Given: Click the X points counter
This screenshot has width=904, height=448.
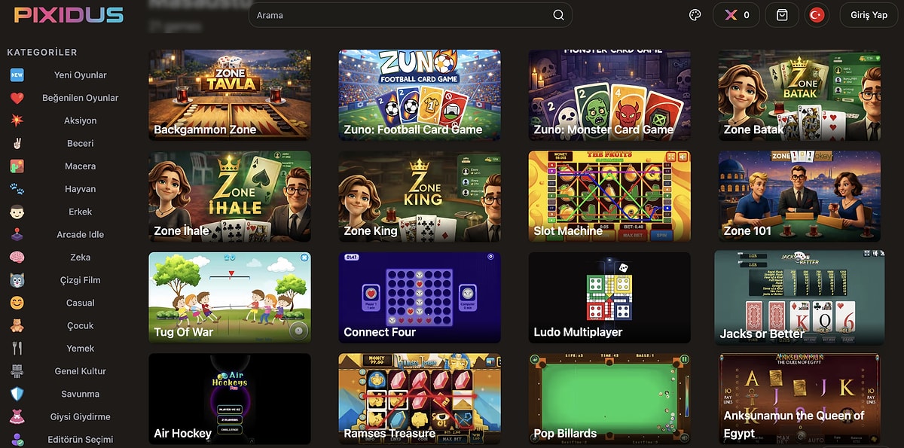Looking at the screenshot, I should point(736,15).
